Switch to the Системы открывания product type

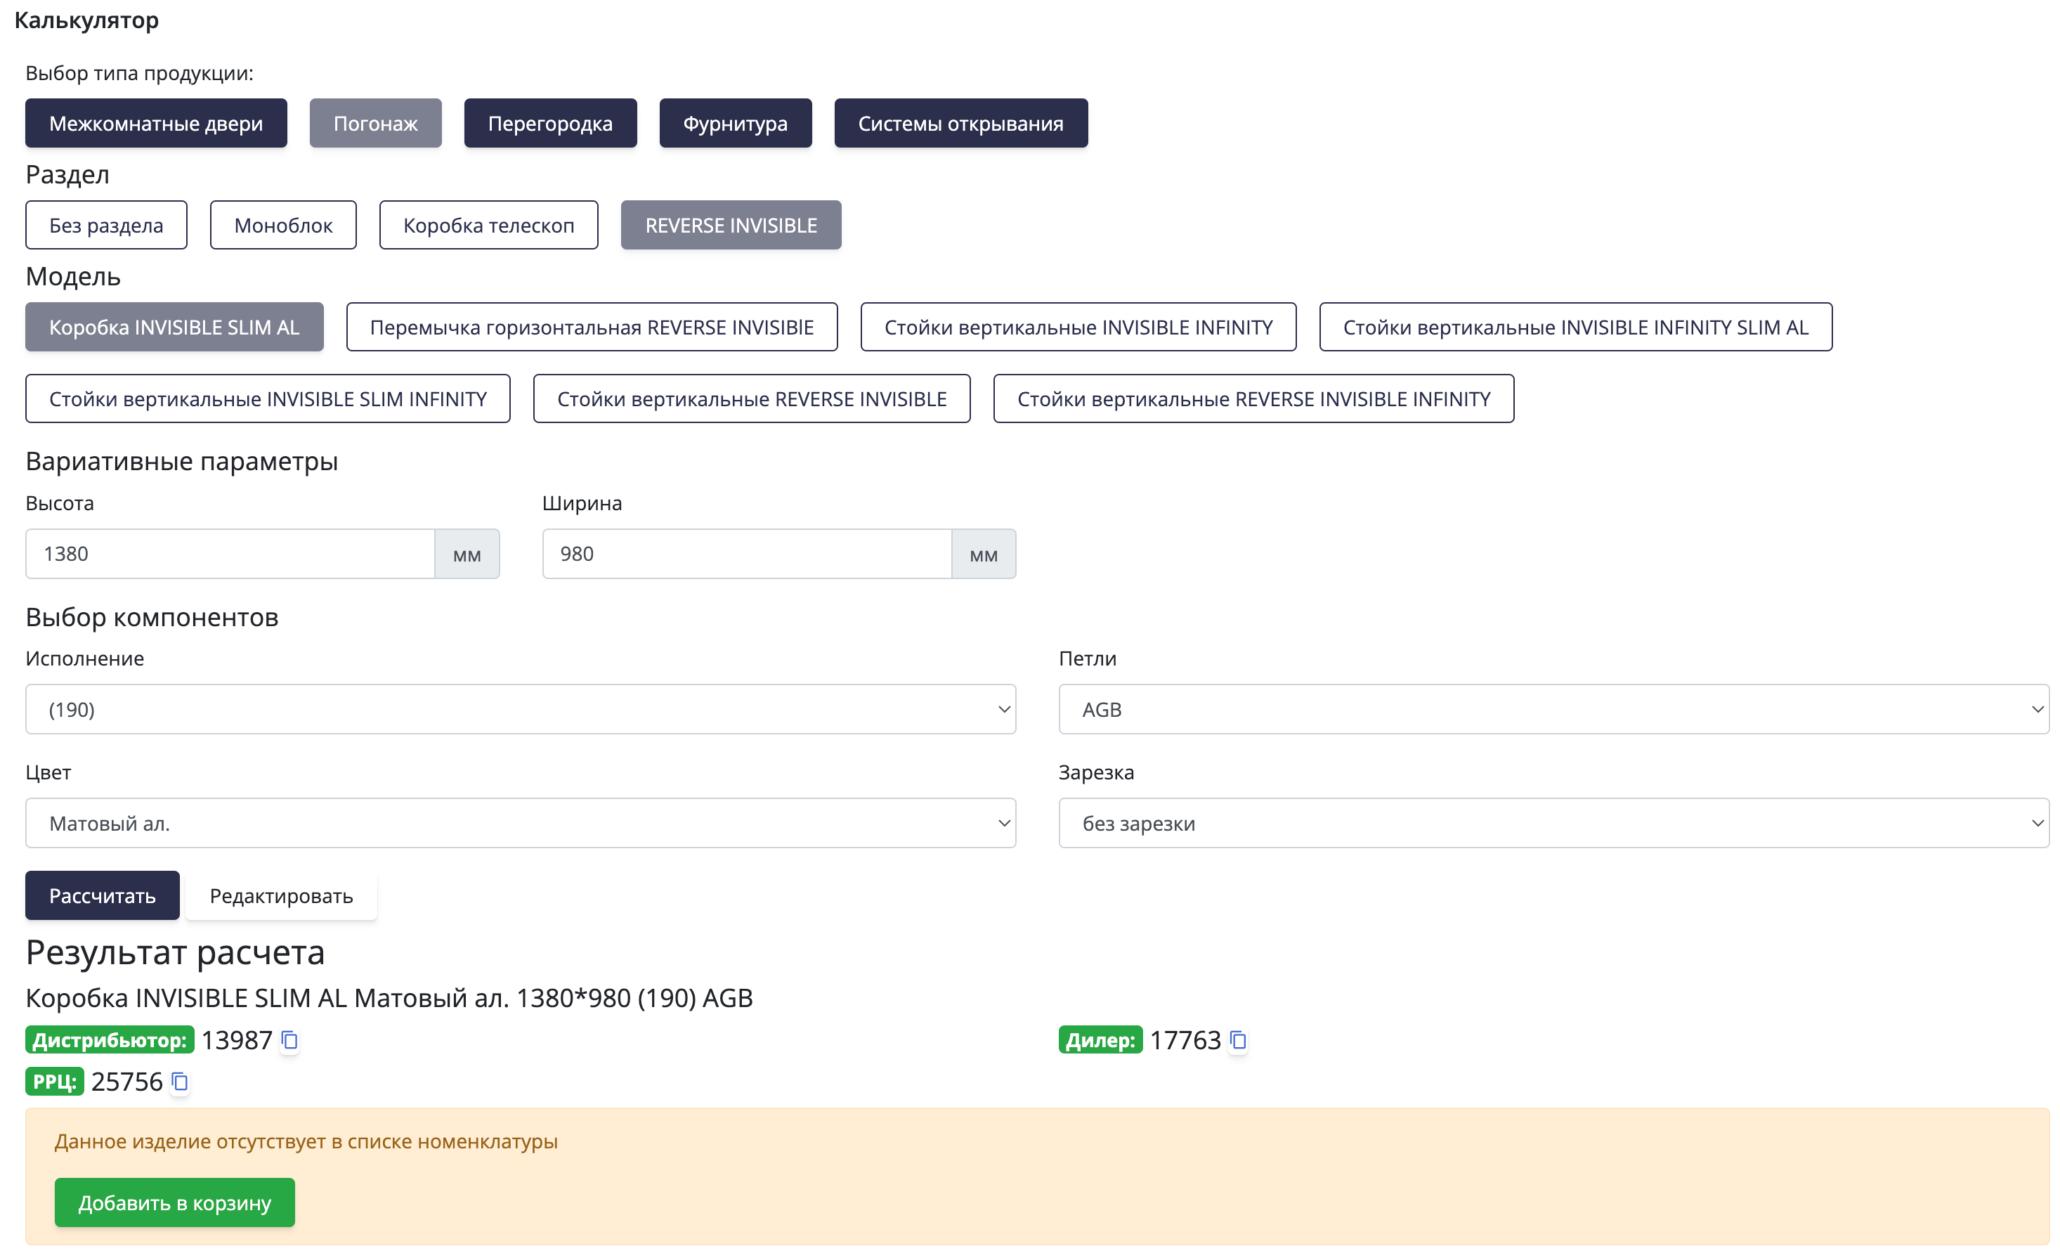point(960,123)
